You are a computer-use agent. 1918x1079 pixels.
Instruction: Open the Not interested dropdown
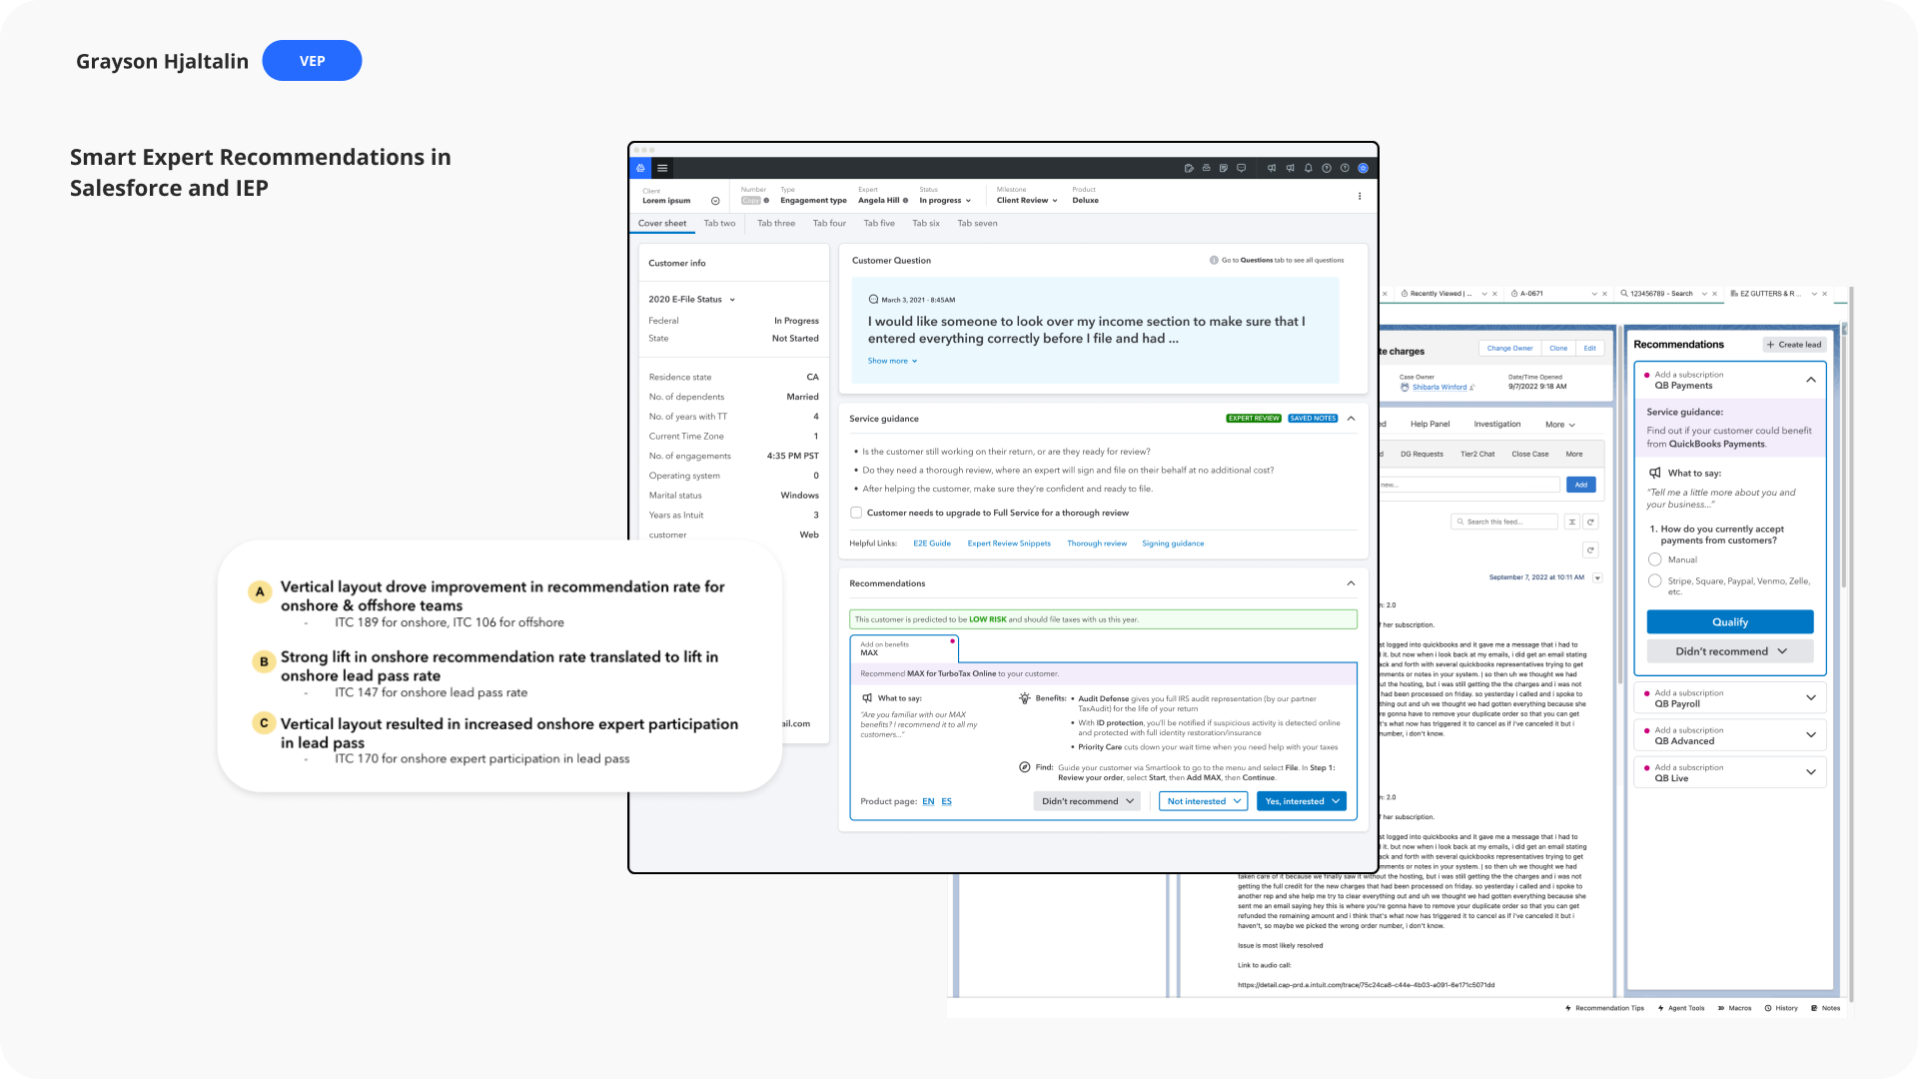(x=1203, y=801)
